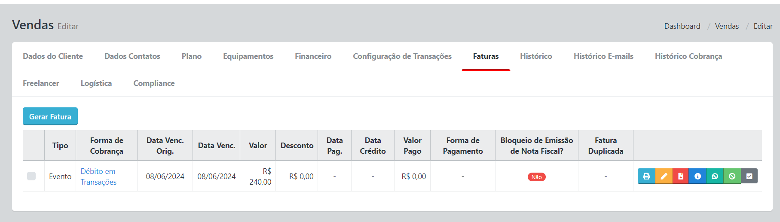The width and height of the screenshot is (780, 222).
Task: Click the Gerar Fatura button
Action: pyautogui.click(x=50, y=116)
